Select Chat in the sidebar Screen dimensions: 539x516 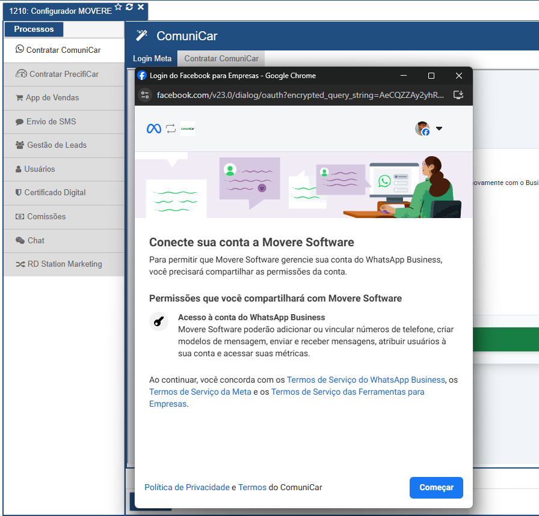point(64,241)
